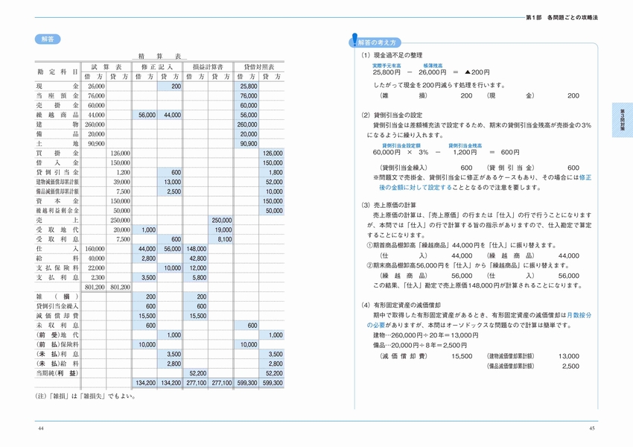Viewport: 633px width, 447px height.
Task: Click the ▲200円 result in section (1)
Action: pyautogui.click(x=477, y=72)
